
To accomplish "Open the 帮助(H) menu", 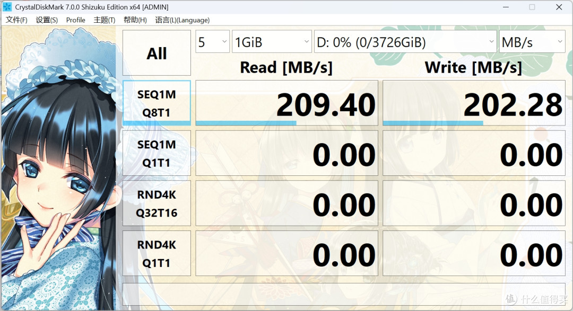I will pos(135,20).
